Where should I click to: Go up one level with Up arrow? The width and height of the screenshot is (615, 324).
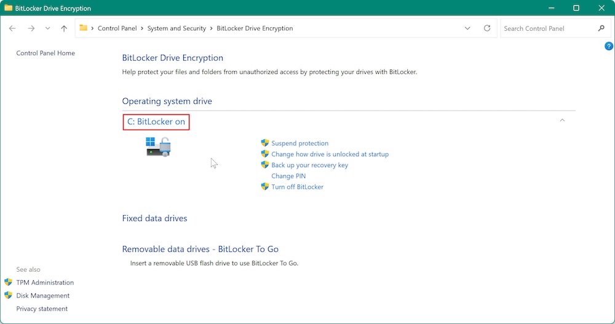(x=64, y=28)
